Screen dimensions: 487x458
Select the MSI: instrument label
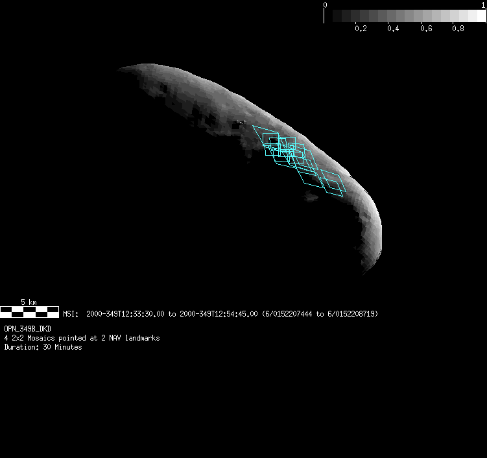[71, 314]
